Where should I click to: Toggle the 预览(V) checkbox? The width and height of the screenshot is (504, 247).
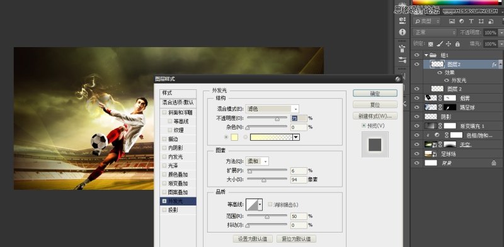(x=364, y=126)
